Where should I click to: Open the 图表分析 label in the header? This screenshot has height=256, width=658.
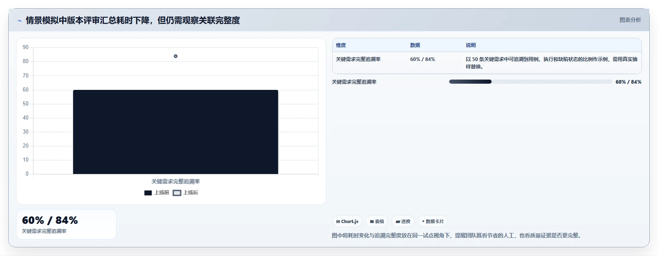[x=630, y=20]
